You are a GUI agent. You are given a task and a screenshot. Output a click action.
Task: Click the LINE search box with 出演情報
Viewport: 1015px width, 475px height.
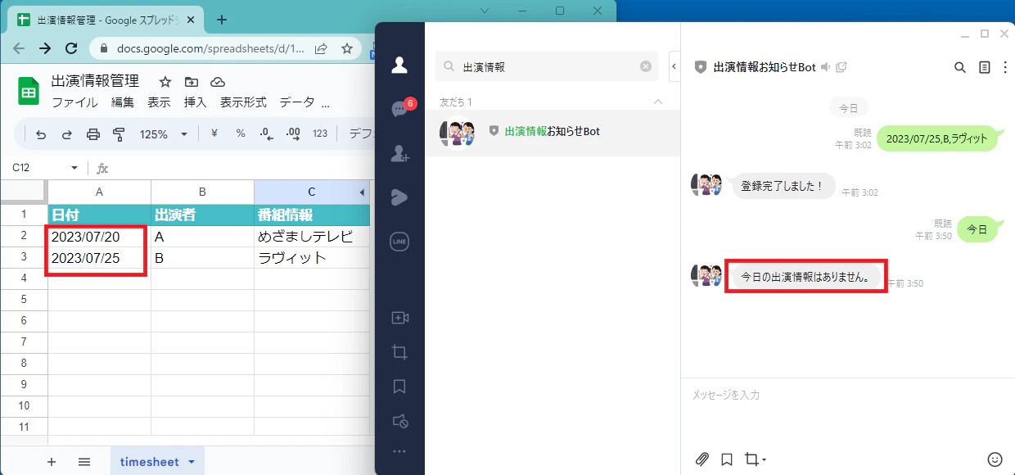tap(547, 67)
